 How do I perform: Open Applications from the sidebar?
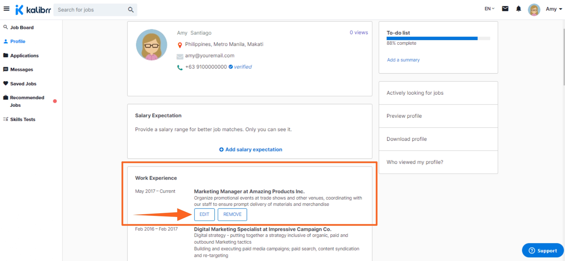[24, 56]
